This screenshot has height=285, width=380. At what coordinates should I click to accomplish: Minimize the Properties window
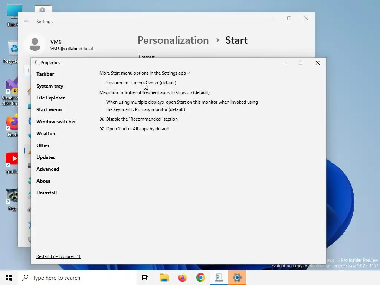pos(284,63)
